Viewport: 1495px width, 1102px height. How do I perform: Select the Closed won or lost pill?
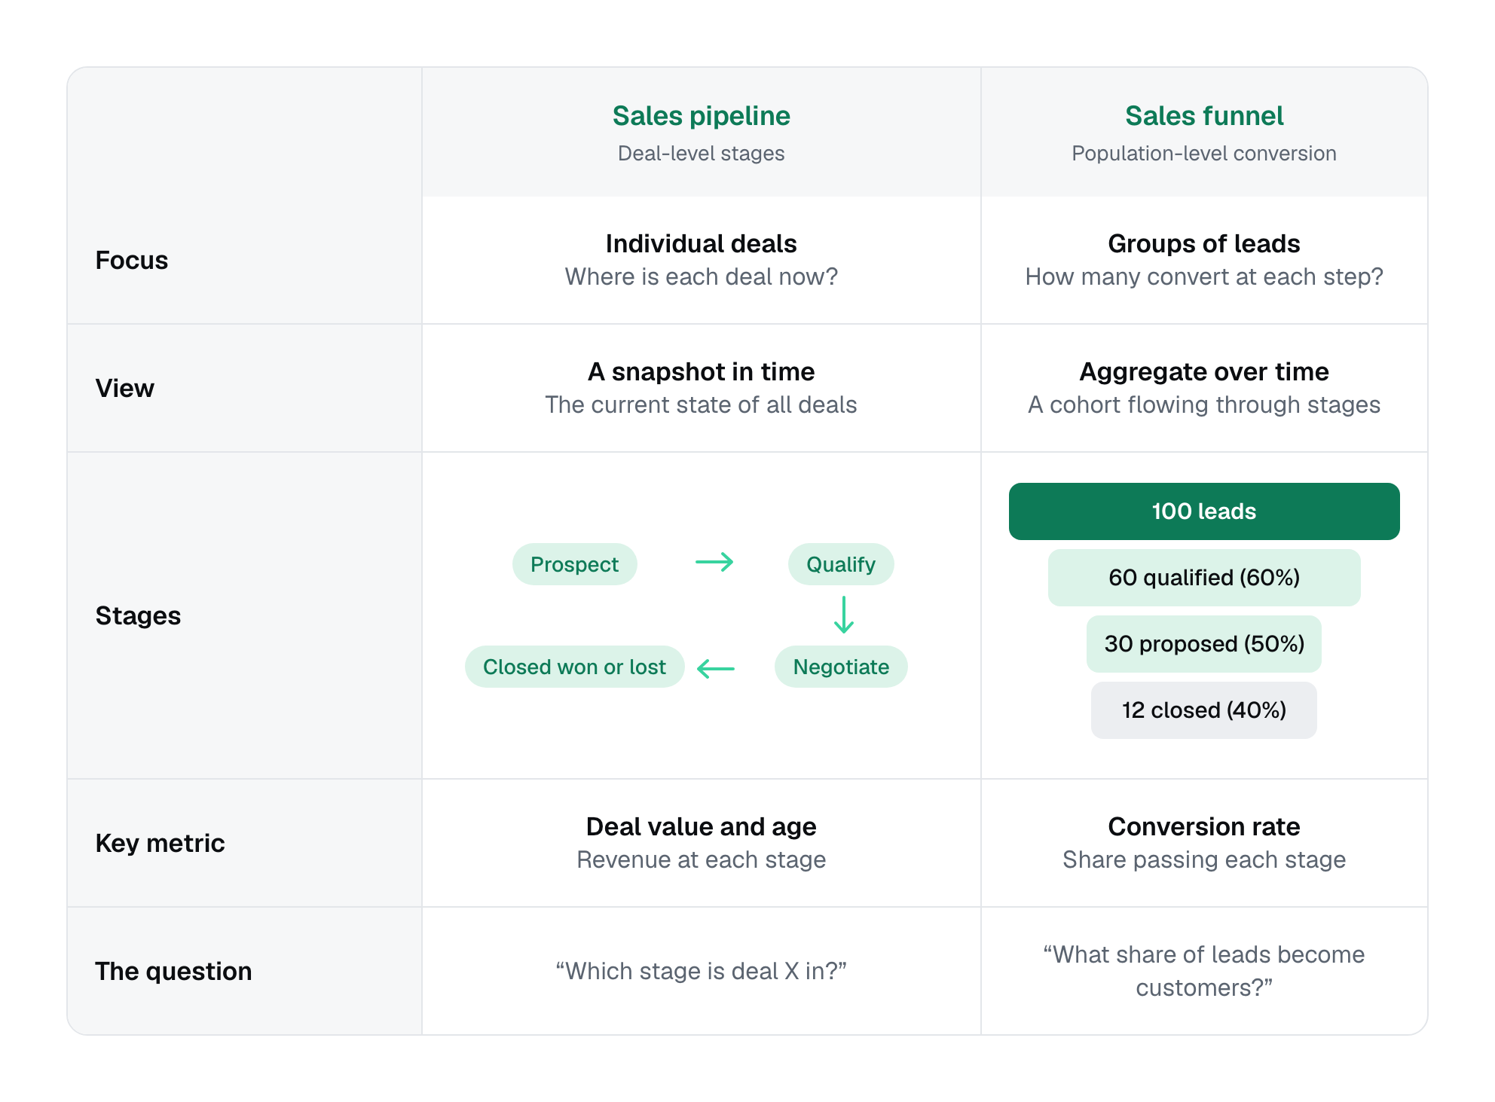[574, 667]
